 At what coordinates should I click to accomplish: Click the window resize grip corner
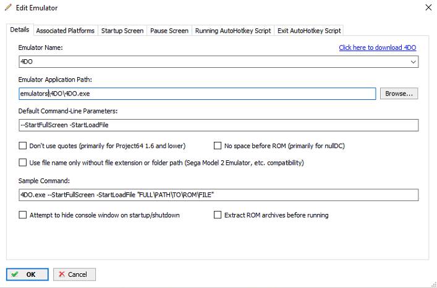point(434,285)
